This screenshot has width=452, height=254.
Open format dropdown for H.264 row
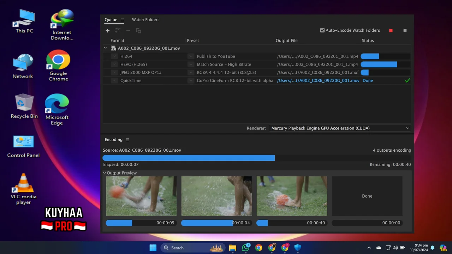coord(114,56)
